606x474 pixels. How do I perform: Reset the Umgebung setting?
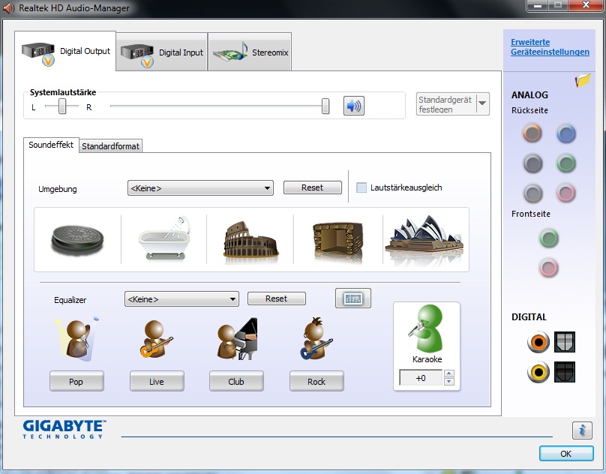pyautogui.click(x=312, y=187)
